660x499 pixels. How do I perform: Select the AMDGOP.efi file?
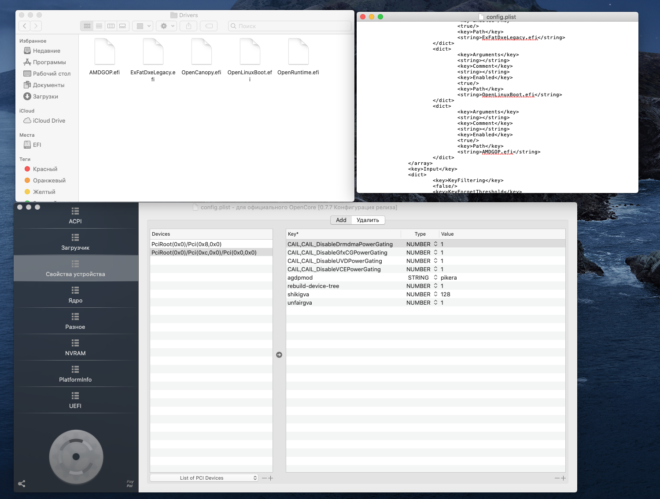coord(104,56)
